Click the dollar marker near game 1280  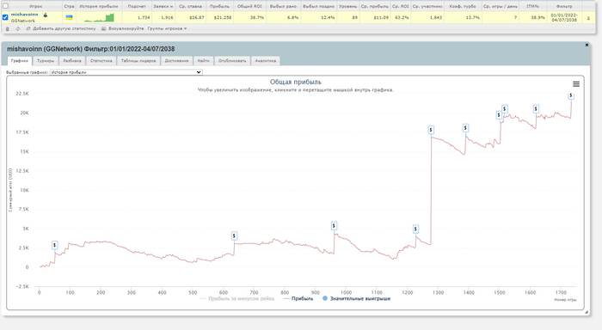(x=431, y=130)
